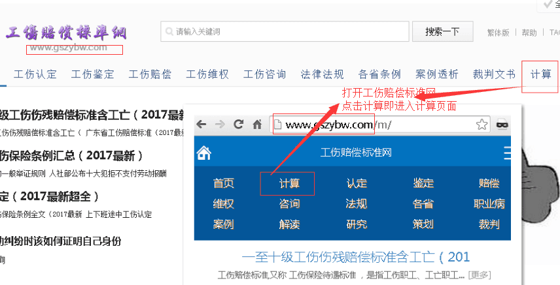The height and width of the screenshot is (285, 560).
Task: Open 人社部公布十大犯拒不支付劳动报酬 link
Action: [109, 174]
